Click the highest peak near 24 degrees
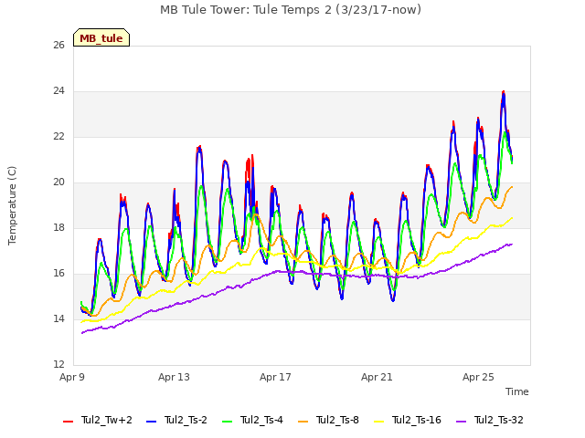585x438 pixels. point(504,92)
